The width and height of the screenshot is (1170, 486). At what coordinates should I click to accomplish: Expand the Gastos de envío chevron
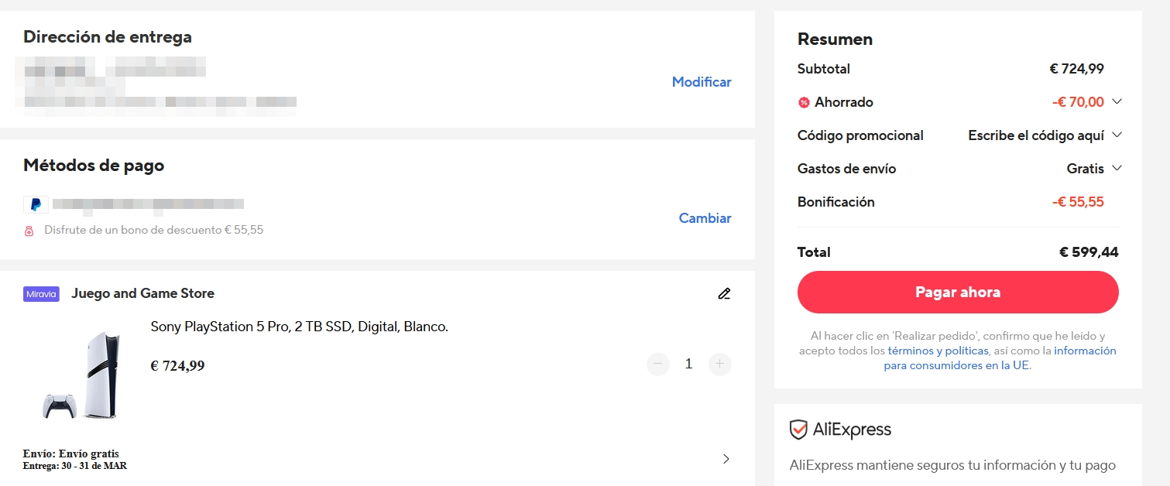click(1117, 168)
